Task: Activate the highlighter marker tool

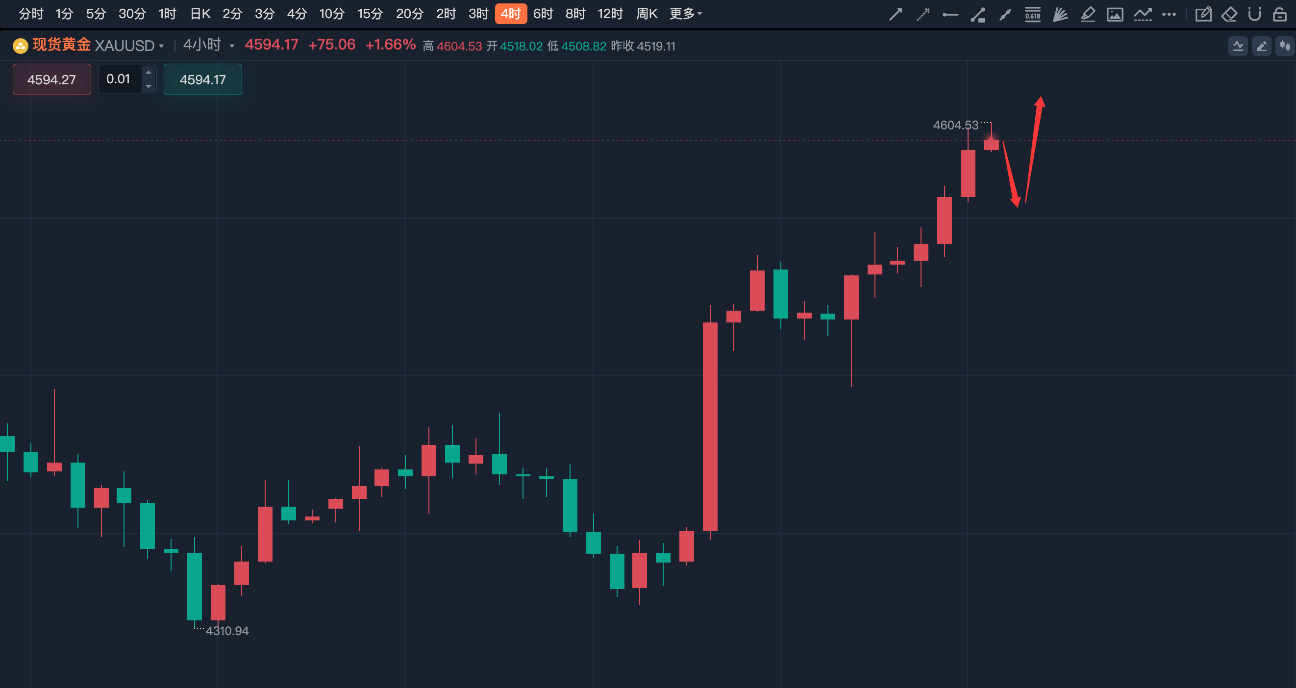Action: [1088, 15]
